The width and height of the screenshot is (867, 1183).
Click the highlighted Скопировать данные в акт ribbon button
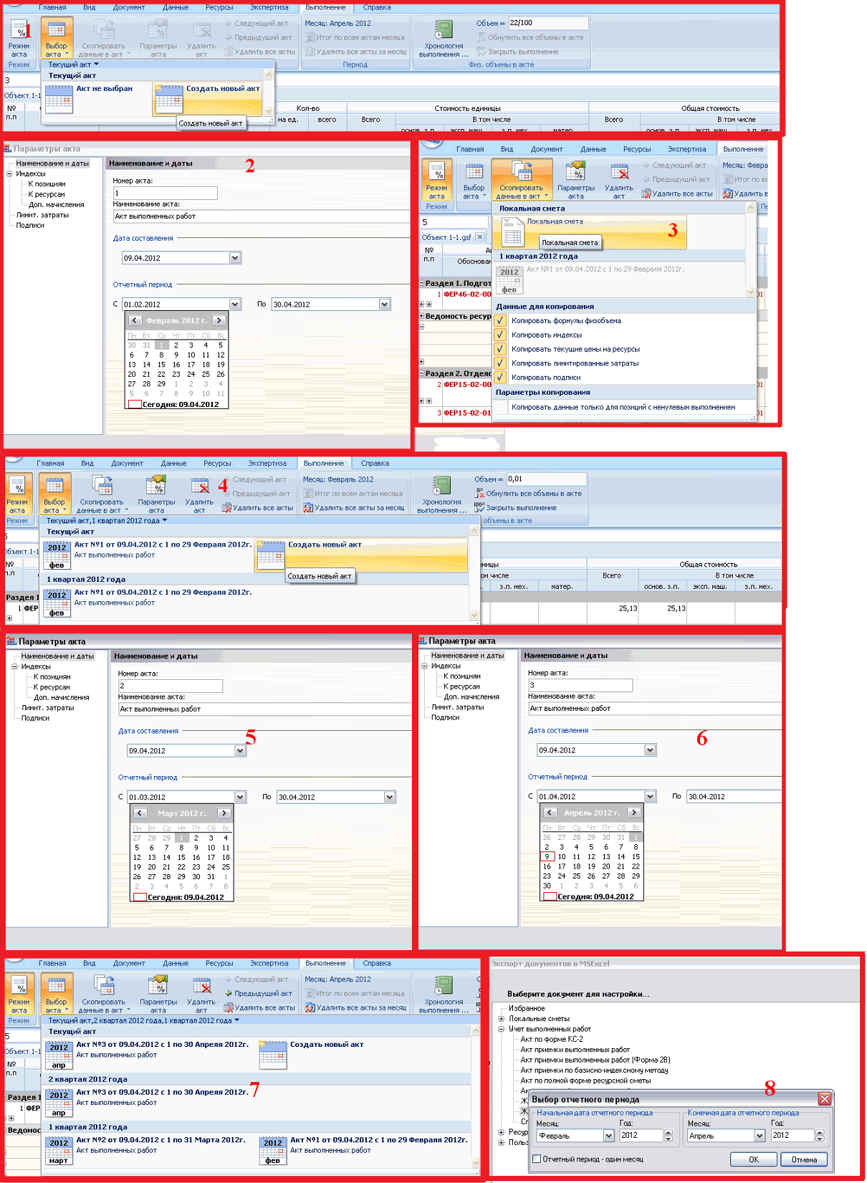[x=522, y=180]
